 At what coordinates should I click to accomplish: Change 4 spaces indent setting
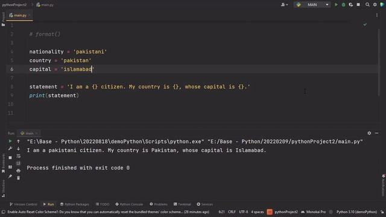[258, 212]
